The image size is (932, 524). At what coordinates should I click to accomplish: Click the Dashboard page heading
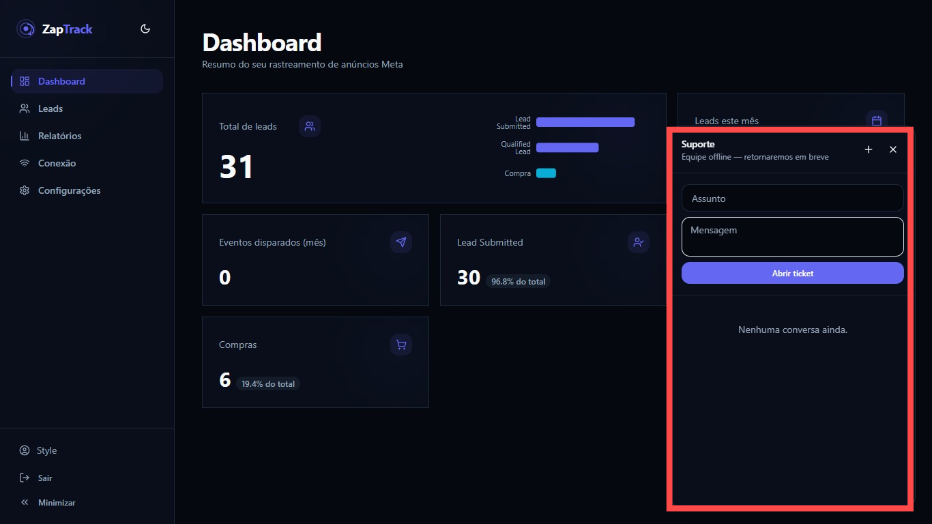click(x=262, y=42)
